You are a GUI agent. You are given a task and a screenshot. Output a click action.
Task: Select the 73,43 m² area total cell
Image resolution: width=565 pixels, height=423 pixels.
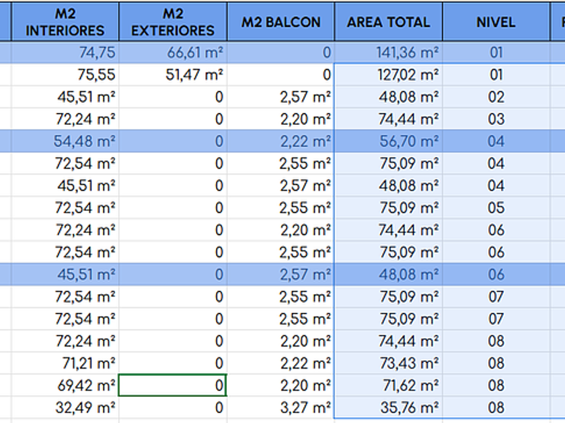tap(388, 363)
